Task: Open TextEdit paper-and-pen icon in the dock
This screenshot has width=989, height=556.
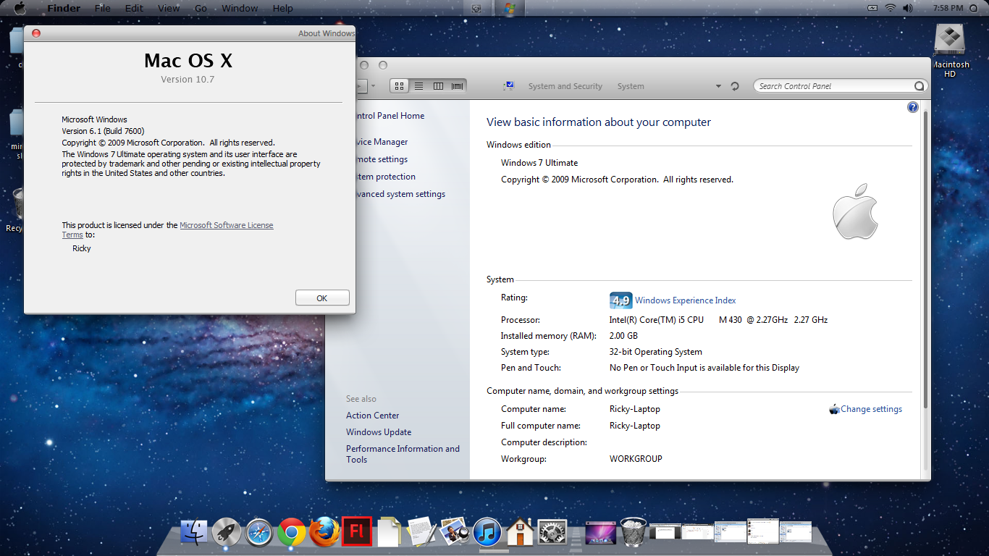Action: (422, 532)
